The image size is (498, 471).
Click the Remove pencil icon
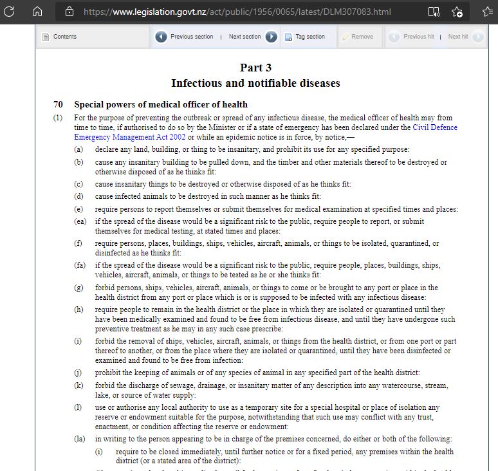(x=345, y=37)
